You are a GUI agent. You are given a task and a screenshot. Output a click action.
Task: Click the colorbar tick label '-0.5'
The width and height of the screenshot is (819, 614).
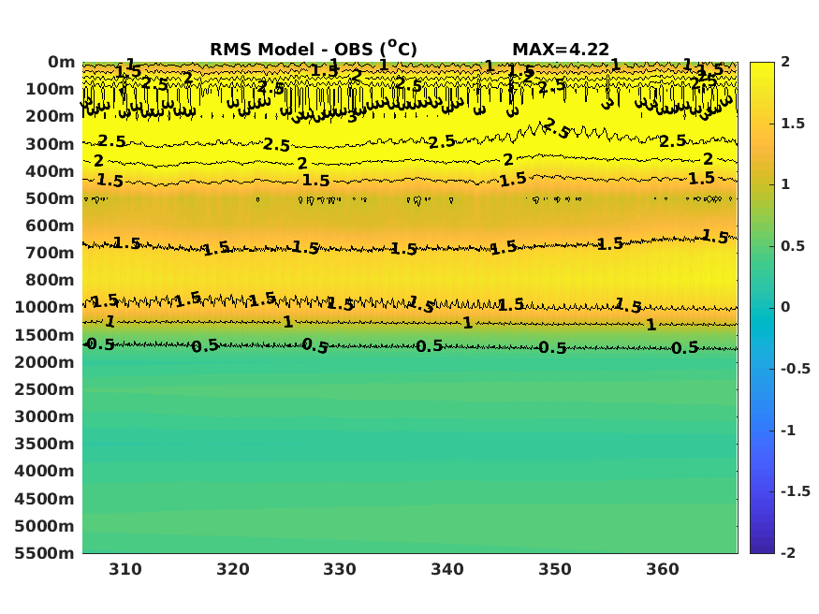click(x=796, y=369)
